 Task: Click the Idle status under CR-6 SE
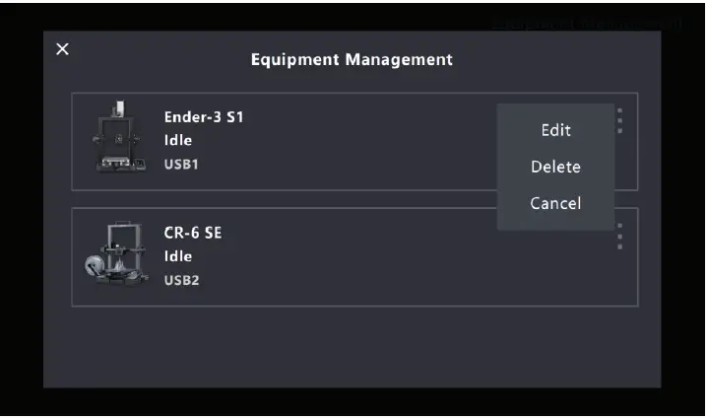click(178, 257)
